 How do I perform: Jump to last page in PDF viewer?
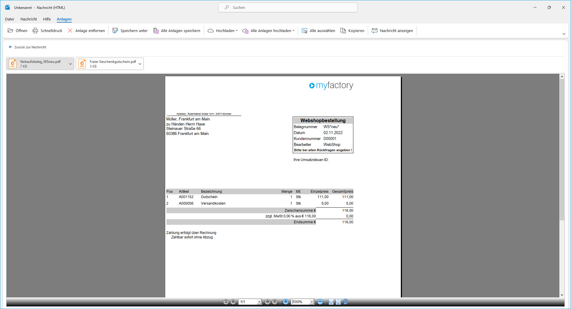click(275, 302)
